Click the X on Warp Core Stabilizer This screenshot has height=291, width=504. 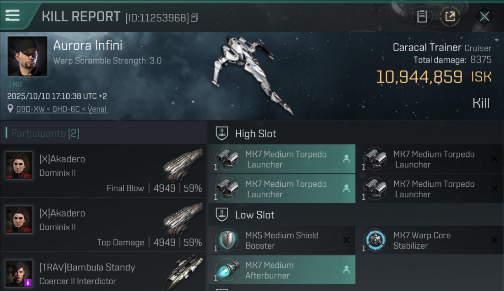[x=494, y=240]
